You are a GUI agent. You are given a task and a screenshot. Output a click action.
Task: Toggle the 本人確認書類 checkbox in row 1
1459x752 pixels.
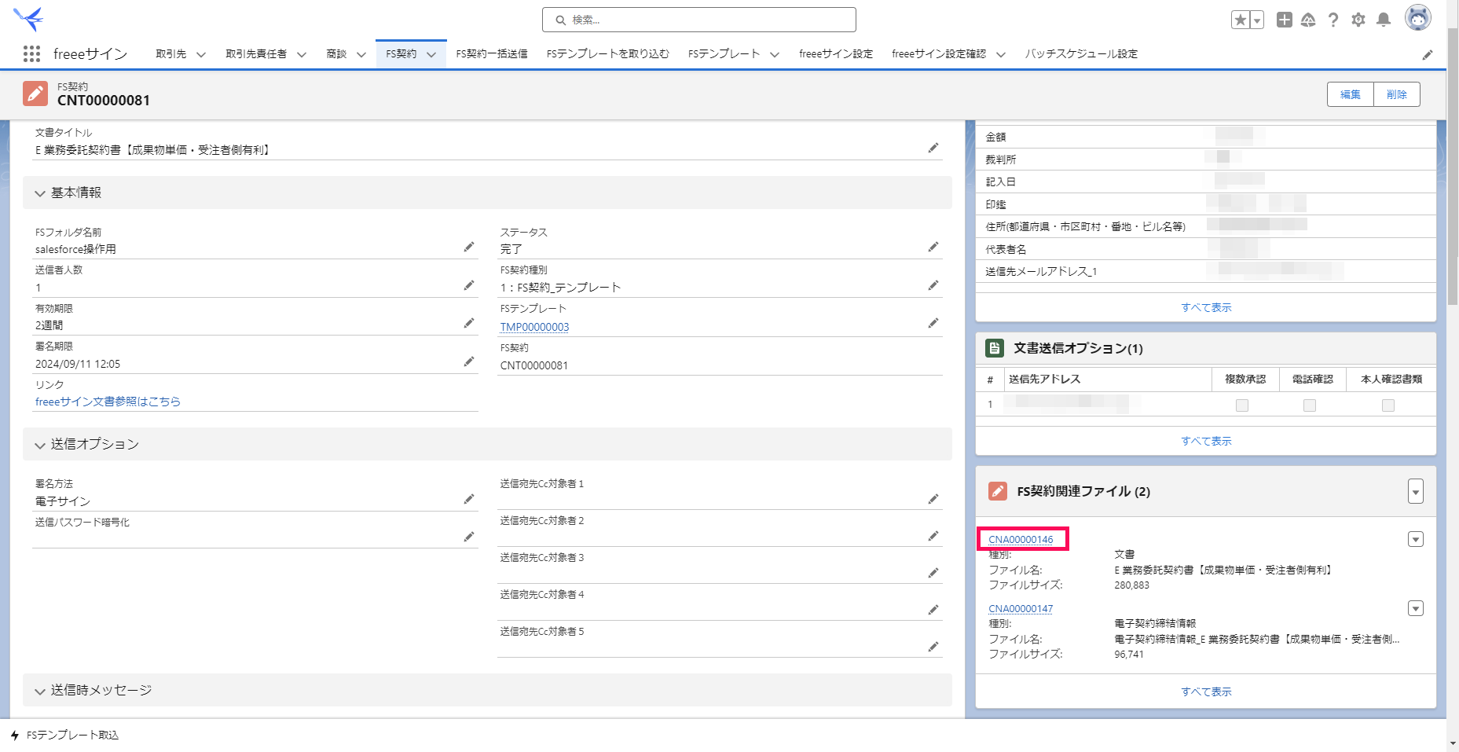click(1388, 405)
